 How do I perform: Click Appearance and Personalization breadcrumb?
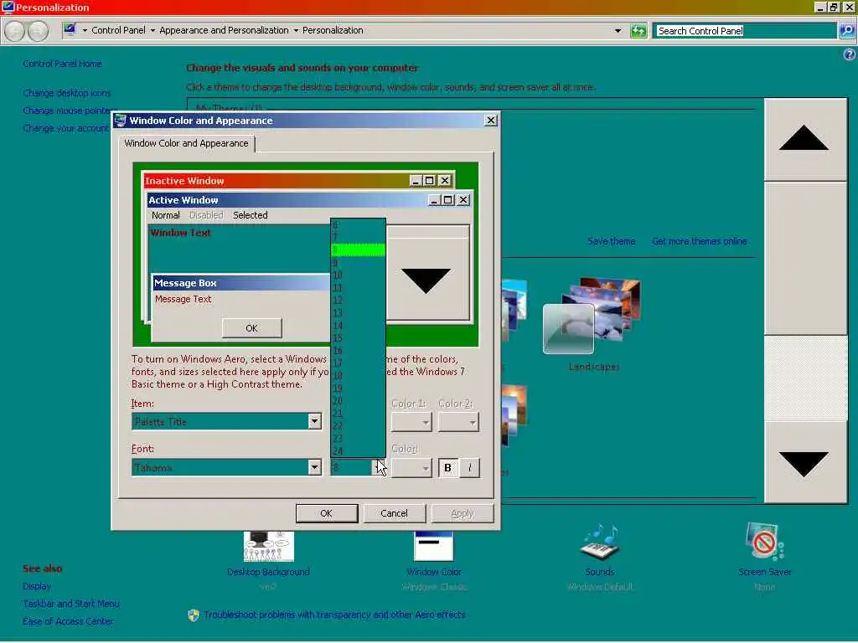(x=224, y=31)
